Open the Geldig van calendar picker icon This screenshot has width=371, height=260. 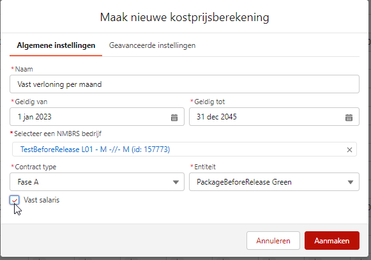pos(174,118)
